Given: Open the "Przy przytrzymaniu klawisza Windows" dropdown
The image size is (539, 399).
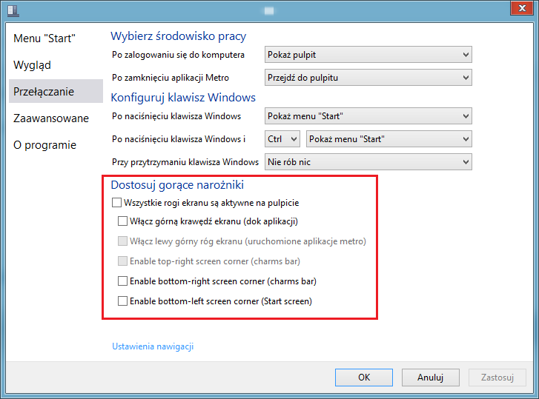Looking at the screenshot, I should click(368, 161).
